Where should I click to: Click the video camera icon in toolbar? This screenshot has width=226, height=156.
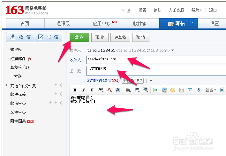(x=223, y=90)
